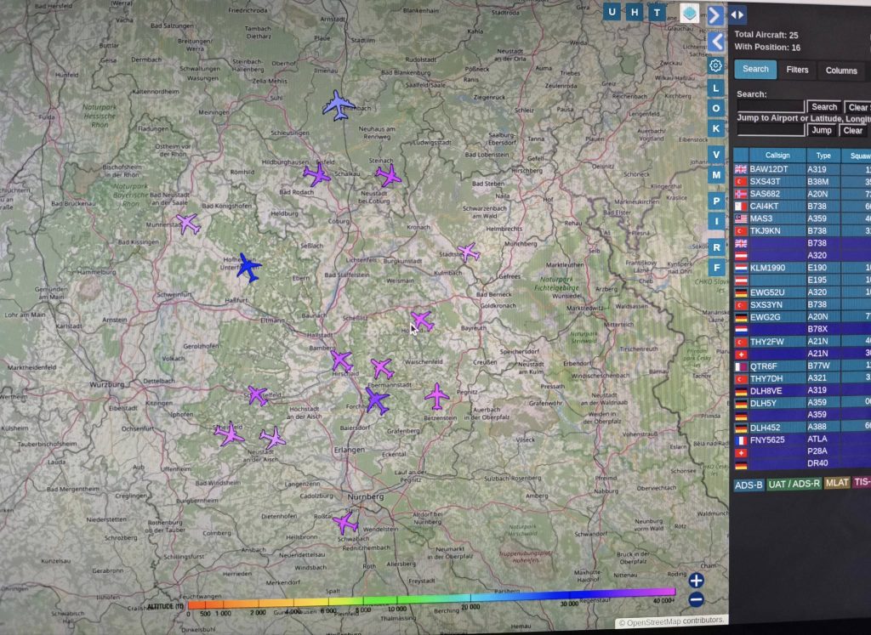Toggle the T map button
The width and height of the screenshot is (871, 635).
pyautogui.click(x=657, y=12)
